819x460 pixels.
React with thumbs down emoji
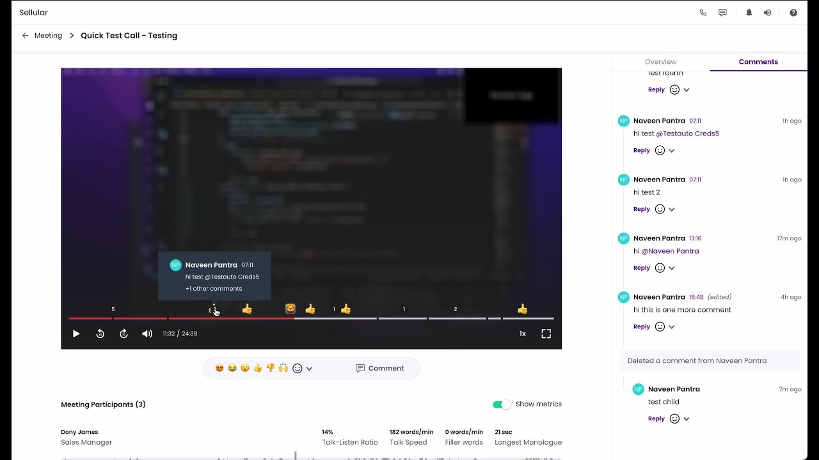pyautogui.click(x=270, y=368)
